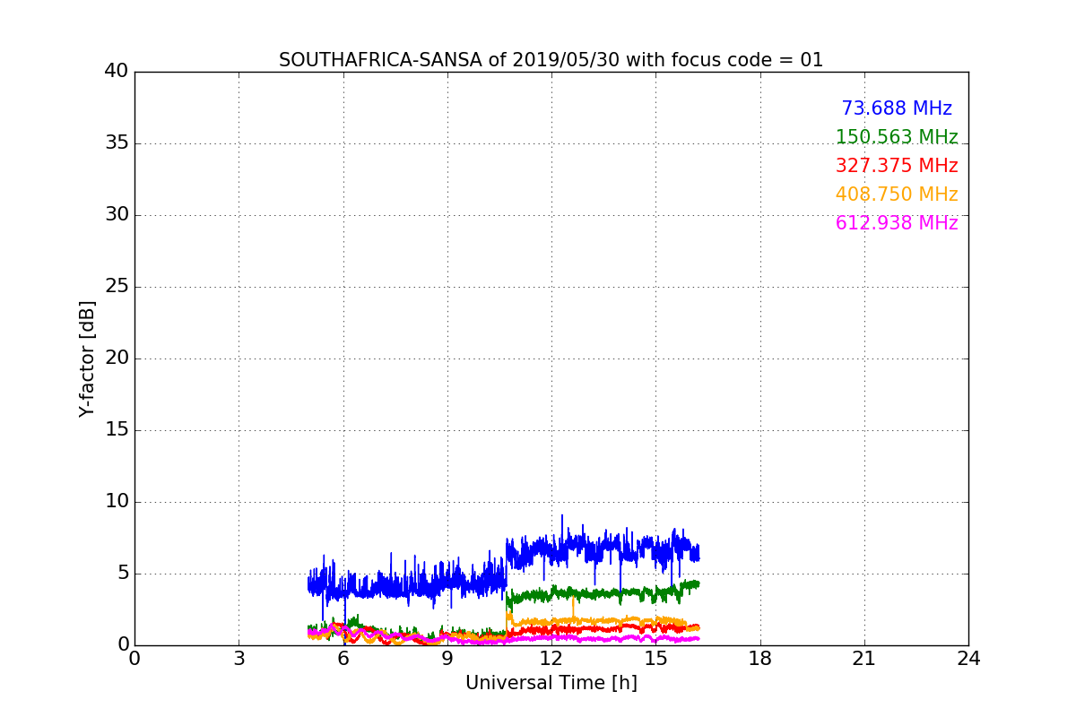Click the x-axis tick label 21
Viewport: 1076px width, 717px height.
(x=864, y=658)
